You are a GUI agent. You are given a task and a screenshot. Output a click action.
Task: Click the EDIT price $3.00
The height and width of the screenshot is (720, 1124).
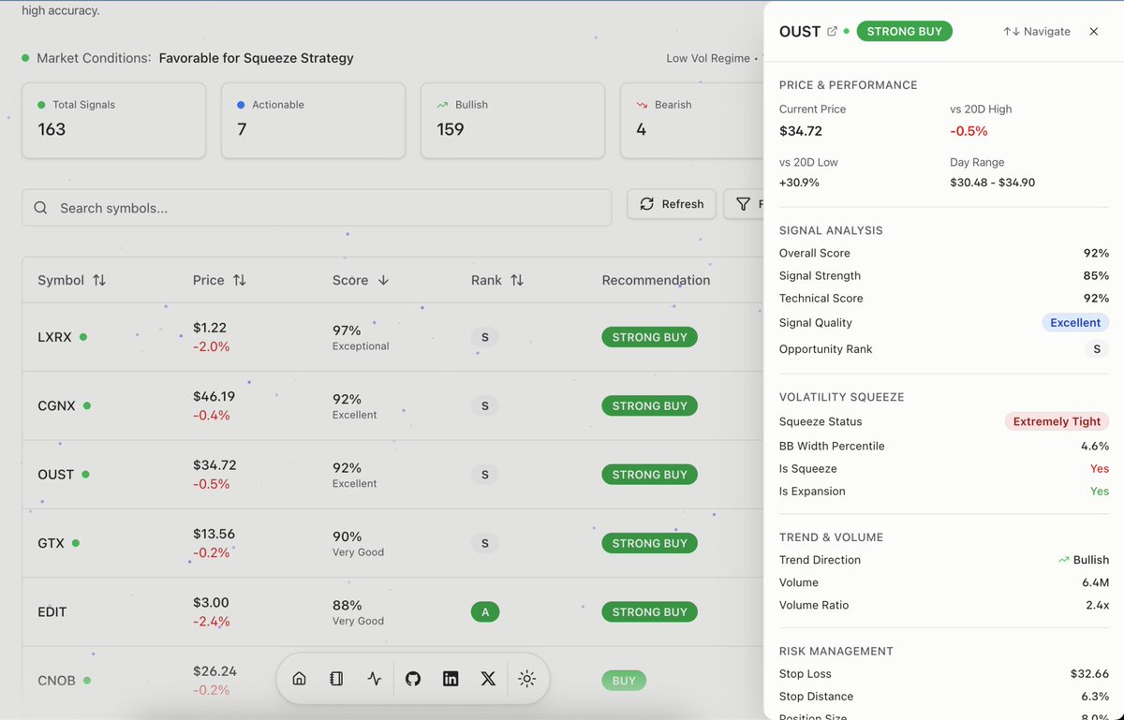[x=211, y=602]
